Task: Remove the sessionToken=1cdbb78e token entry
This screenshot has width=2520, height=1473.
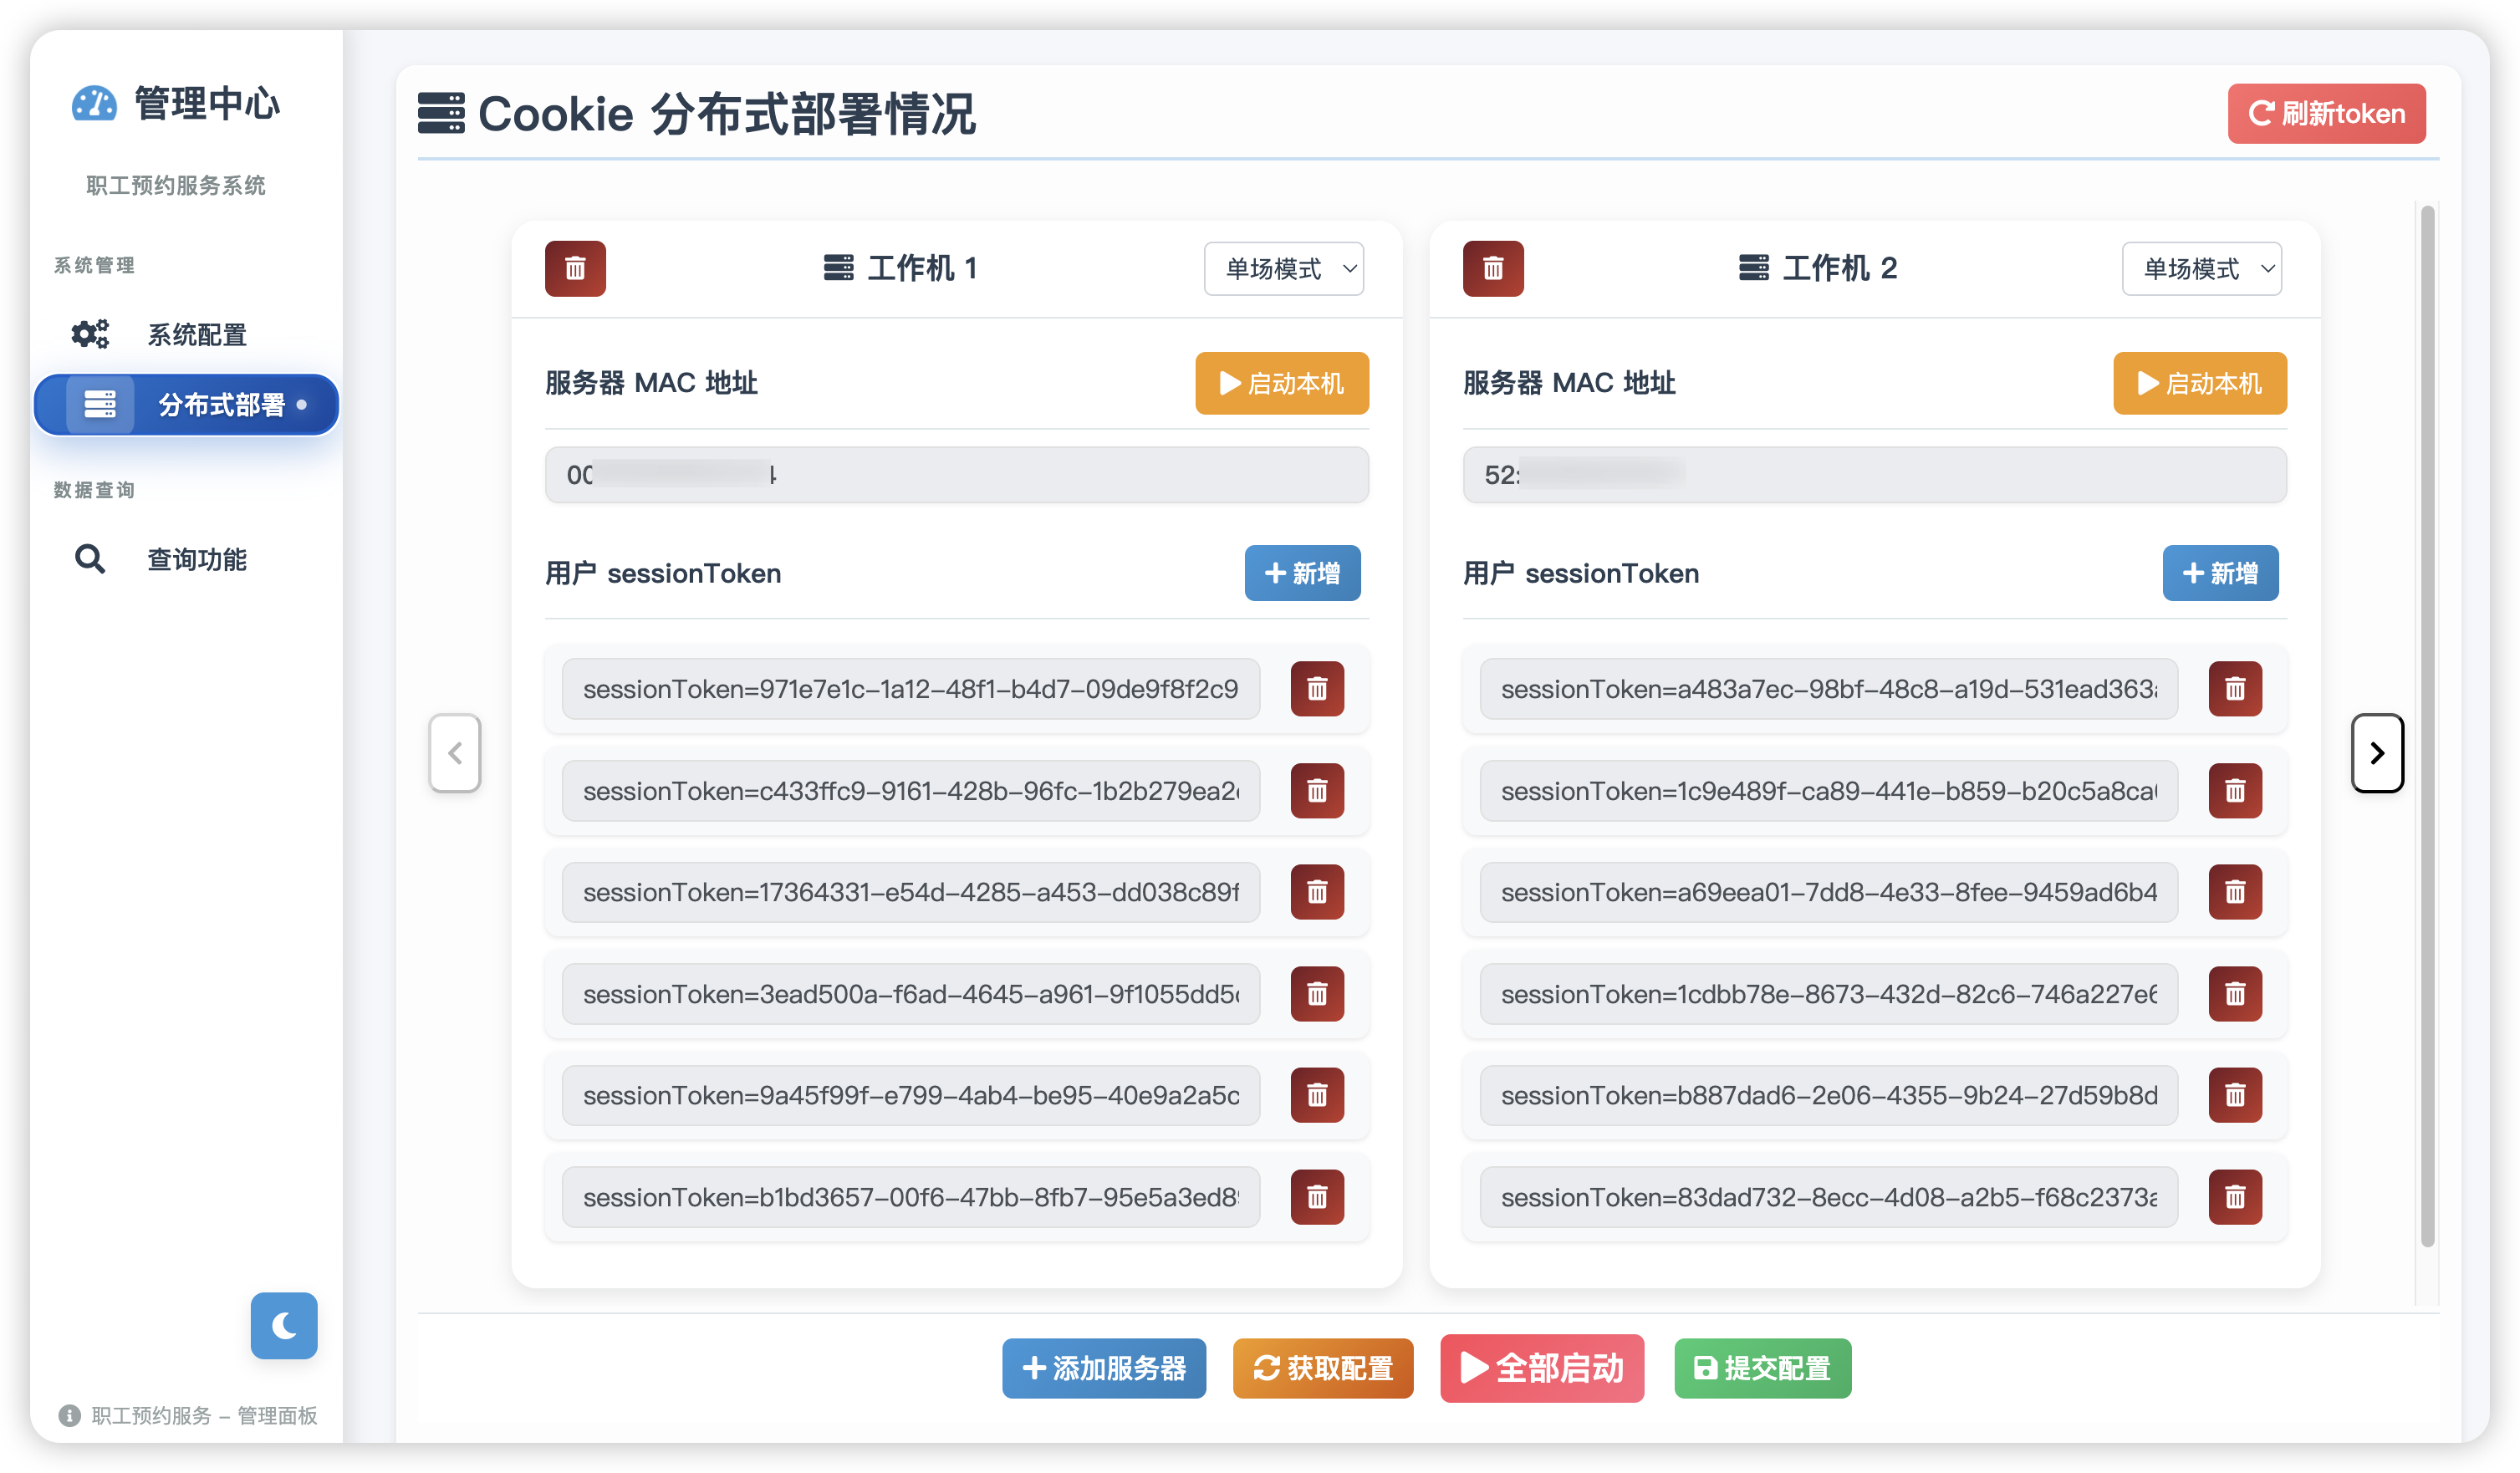Action: [2235, 994]
